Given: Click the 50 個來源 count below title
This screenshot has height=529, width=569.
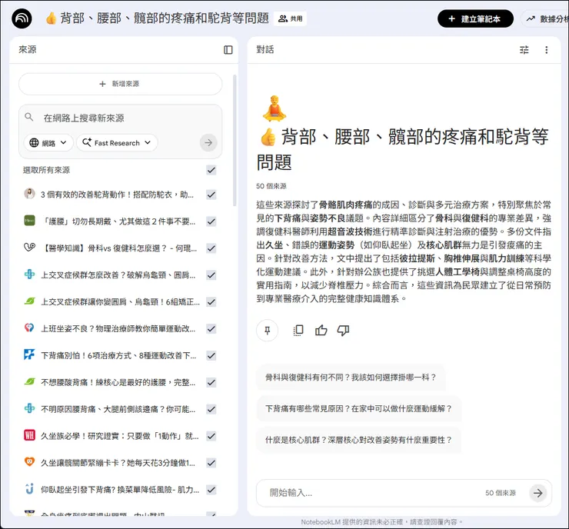Looking at the screenshot, I should pyautogui.click(x=271, y=186).
